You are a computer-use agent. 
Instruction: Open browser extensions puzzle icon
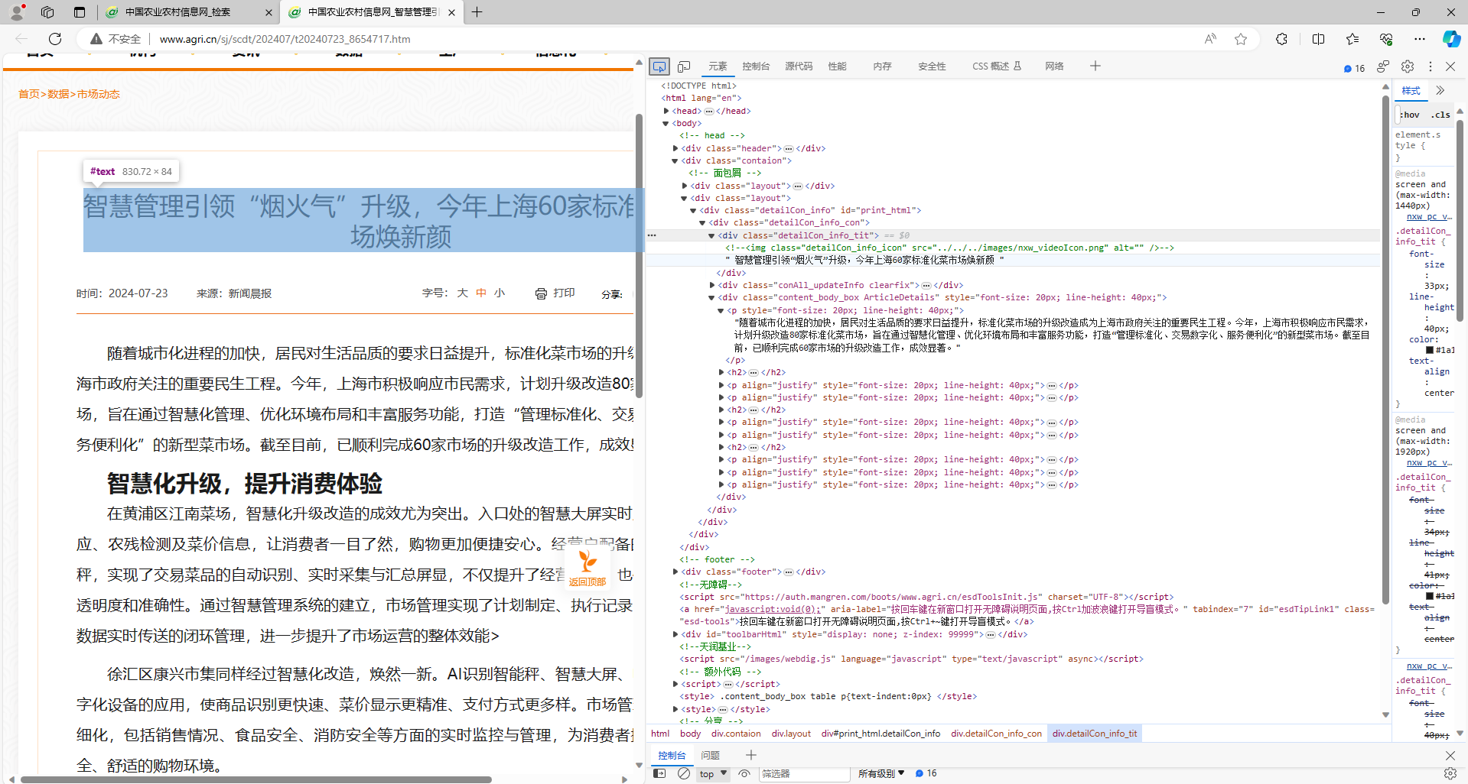click(x=1281, y=39)
